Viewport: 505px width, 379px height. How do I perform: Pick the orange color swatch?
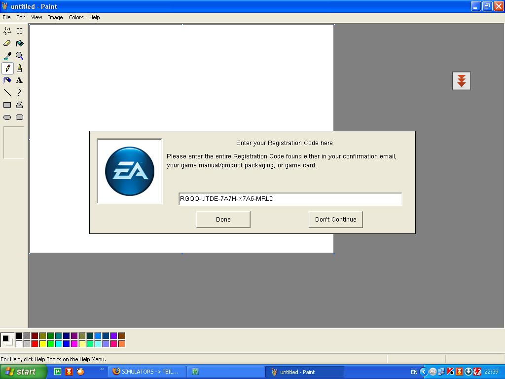[121, 344]
